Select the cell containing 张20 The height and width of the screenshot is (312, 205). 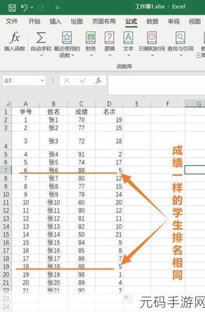pos(54,282)
